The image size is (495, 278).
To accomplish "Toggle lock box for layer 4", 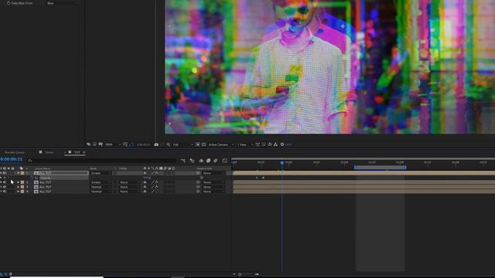I will (x=12, y=192).
